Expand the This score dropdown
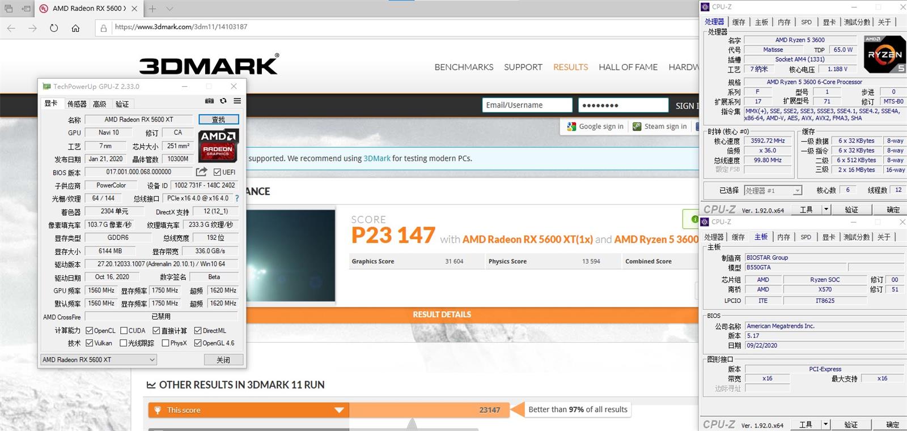This screenshot has height=431, width=907. [x=339, y=410]
